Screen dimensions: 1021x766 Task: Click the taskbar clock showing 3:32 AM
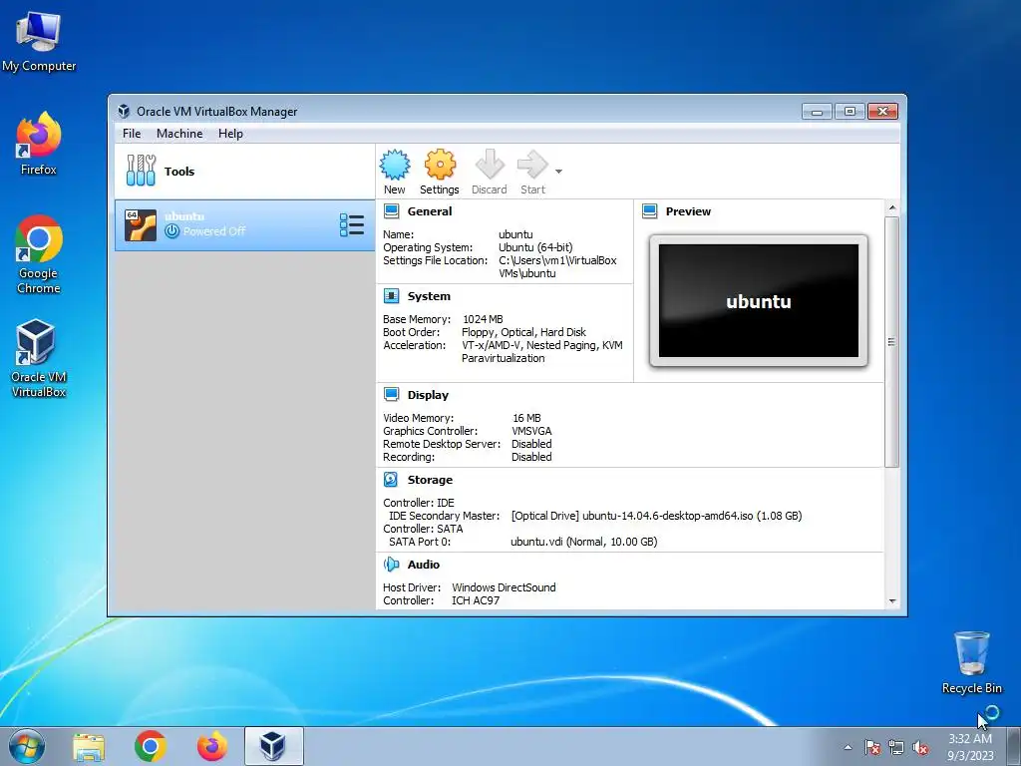tap(970, 747)
